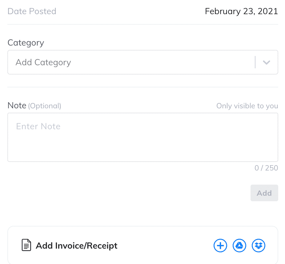
Task: Click the grey Add button
Action: 264,193
